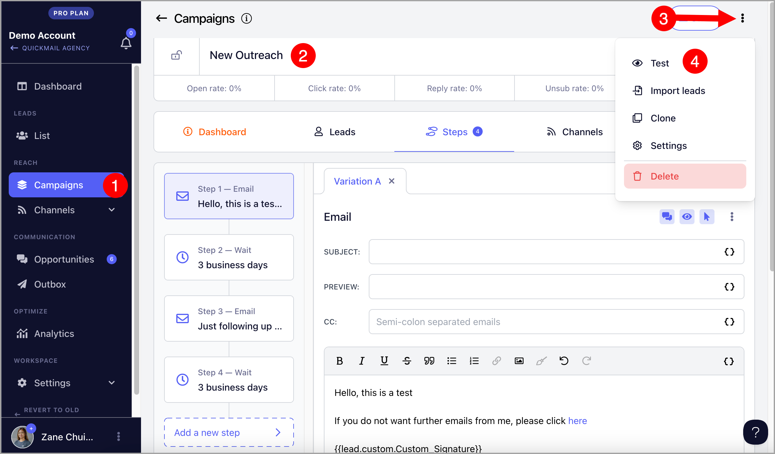Open Outbox in the sidebar
775x454 pixels.
67,284
